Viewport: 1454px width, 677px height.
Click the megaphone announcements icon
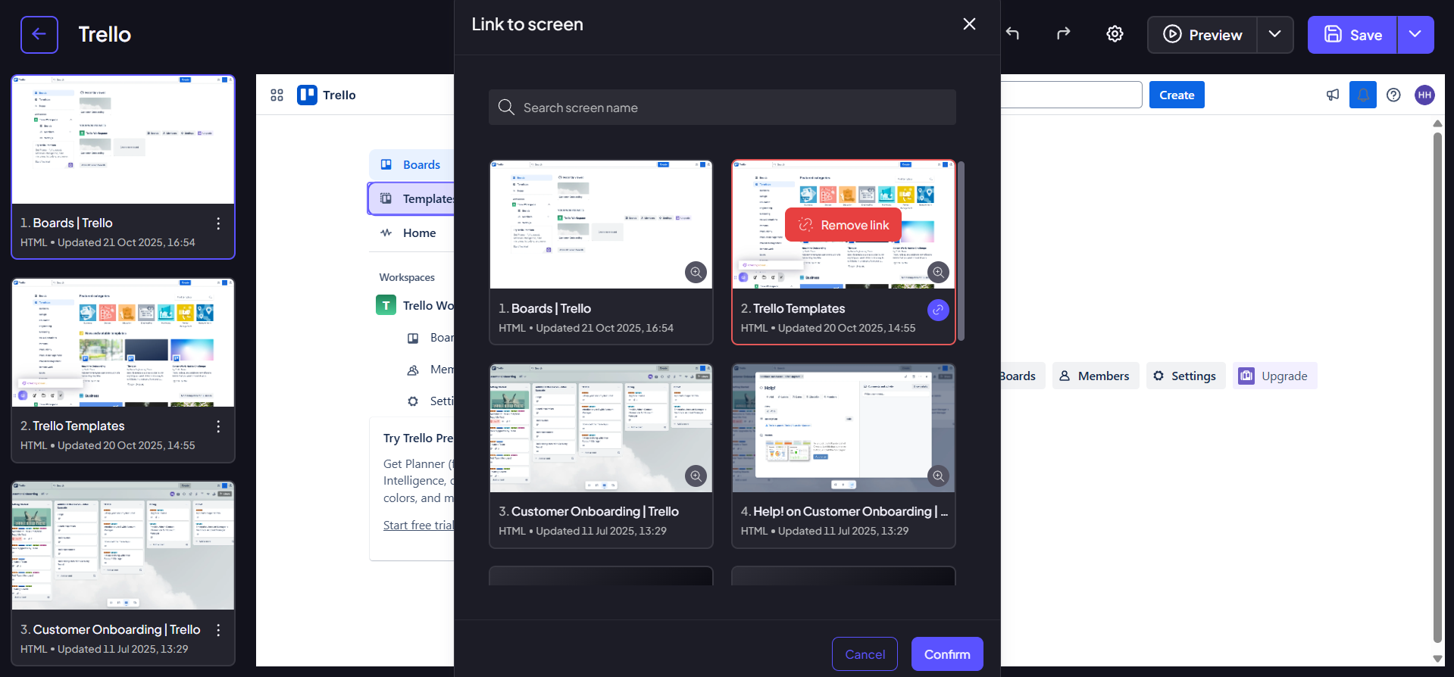(1333, 95)
